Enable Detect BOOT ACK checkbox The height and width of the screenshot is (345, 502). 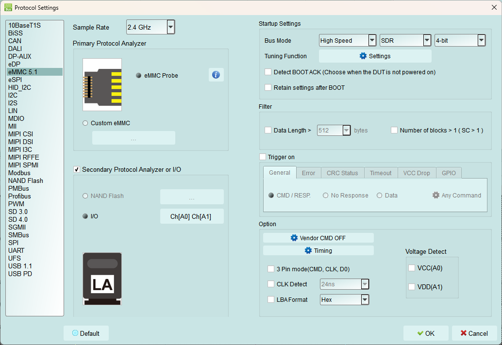(268, 72)
